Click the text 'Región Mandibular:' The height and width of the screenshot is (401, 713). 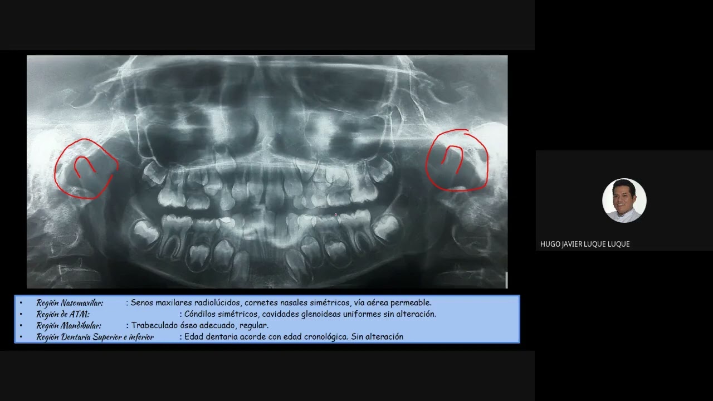[69, 325]
